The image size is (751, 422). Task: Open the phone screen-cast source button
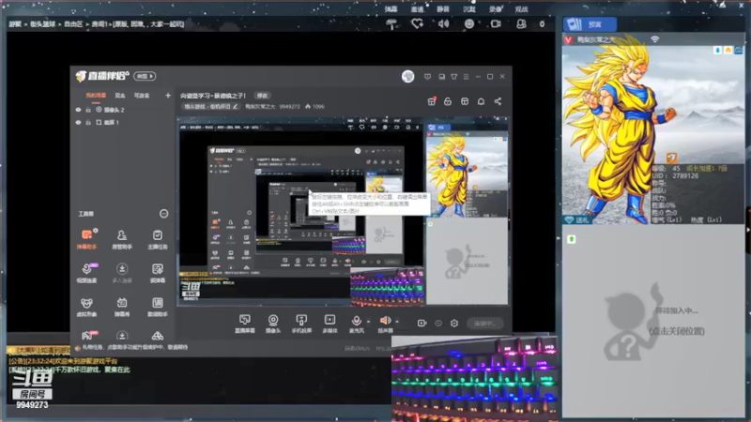pyautogui.click(x=301, y=324)
